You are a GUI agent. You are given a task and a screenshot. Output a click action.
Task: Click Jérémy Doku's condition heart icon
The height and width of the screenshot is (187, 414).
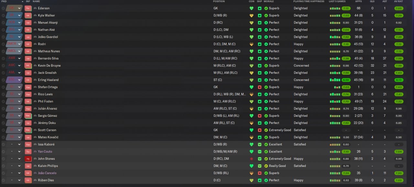click(x=251, y=123)
